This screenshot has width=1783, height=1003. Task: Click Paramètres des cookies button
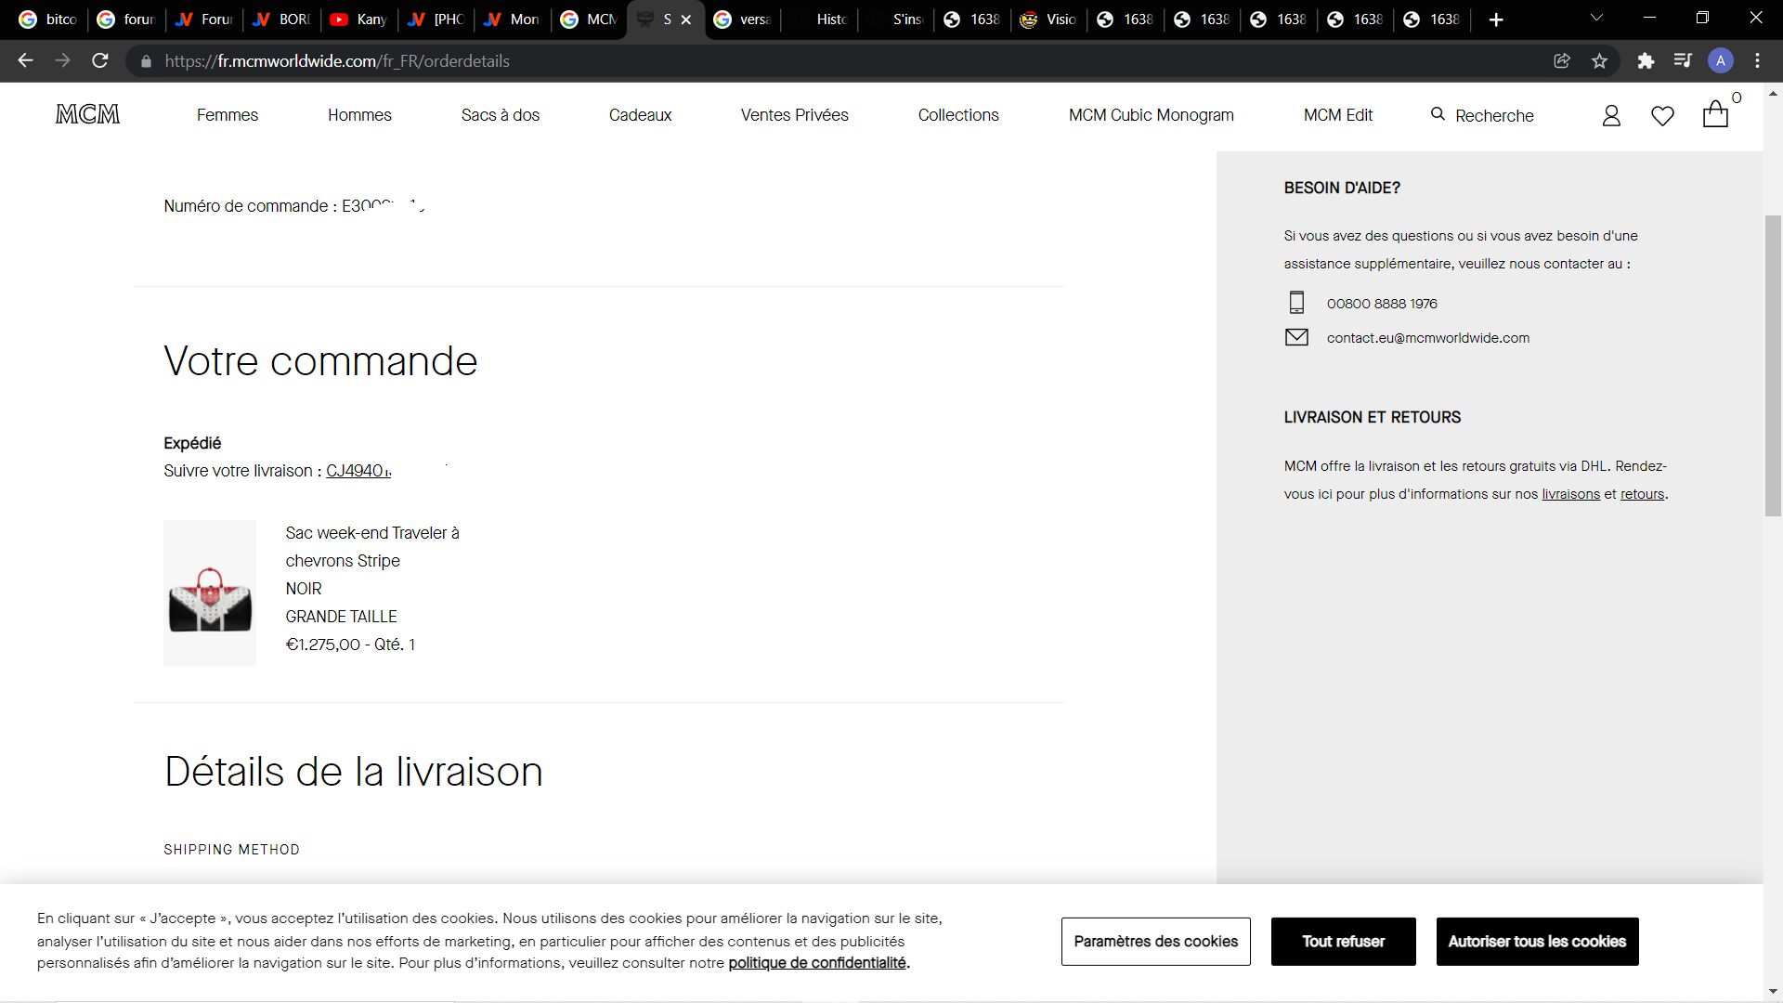point(1156,942)
